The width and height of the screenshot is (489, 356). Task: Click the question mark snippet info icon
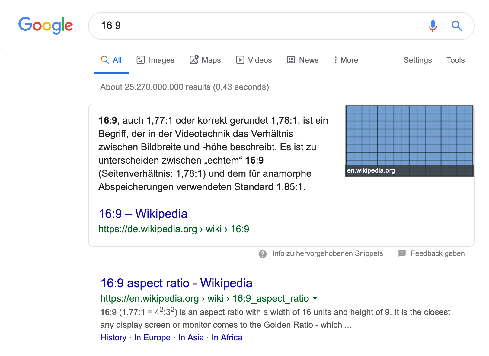(x=263, y=254)
